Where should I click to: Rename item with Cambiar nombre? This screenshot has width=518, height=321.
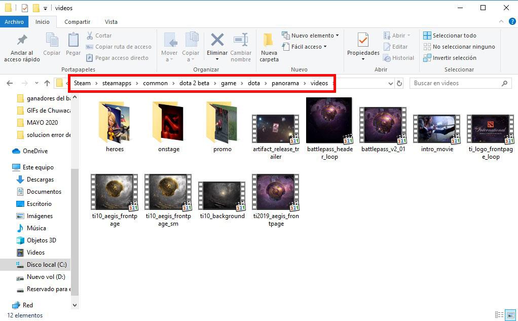pyautogui.click(x=241, y=47)
